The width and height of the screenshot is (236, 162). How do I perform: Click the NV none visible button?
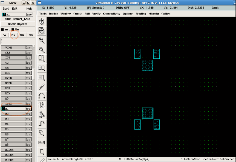[x=13, y=35]
